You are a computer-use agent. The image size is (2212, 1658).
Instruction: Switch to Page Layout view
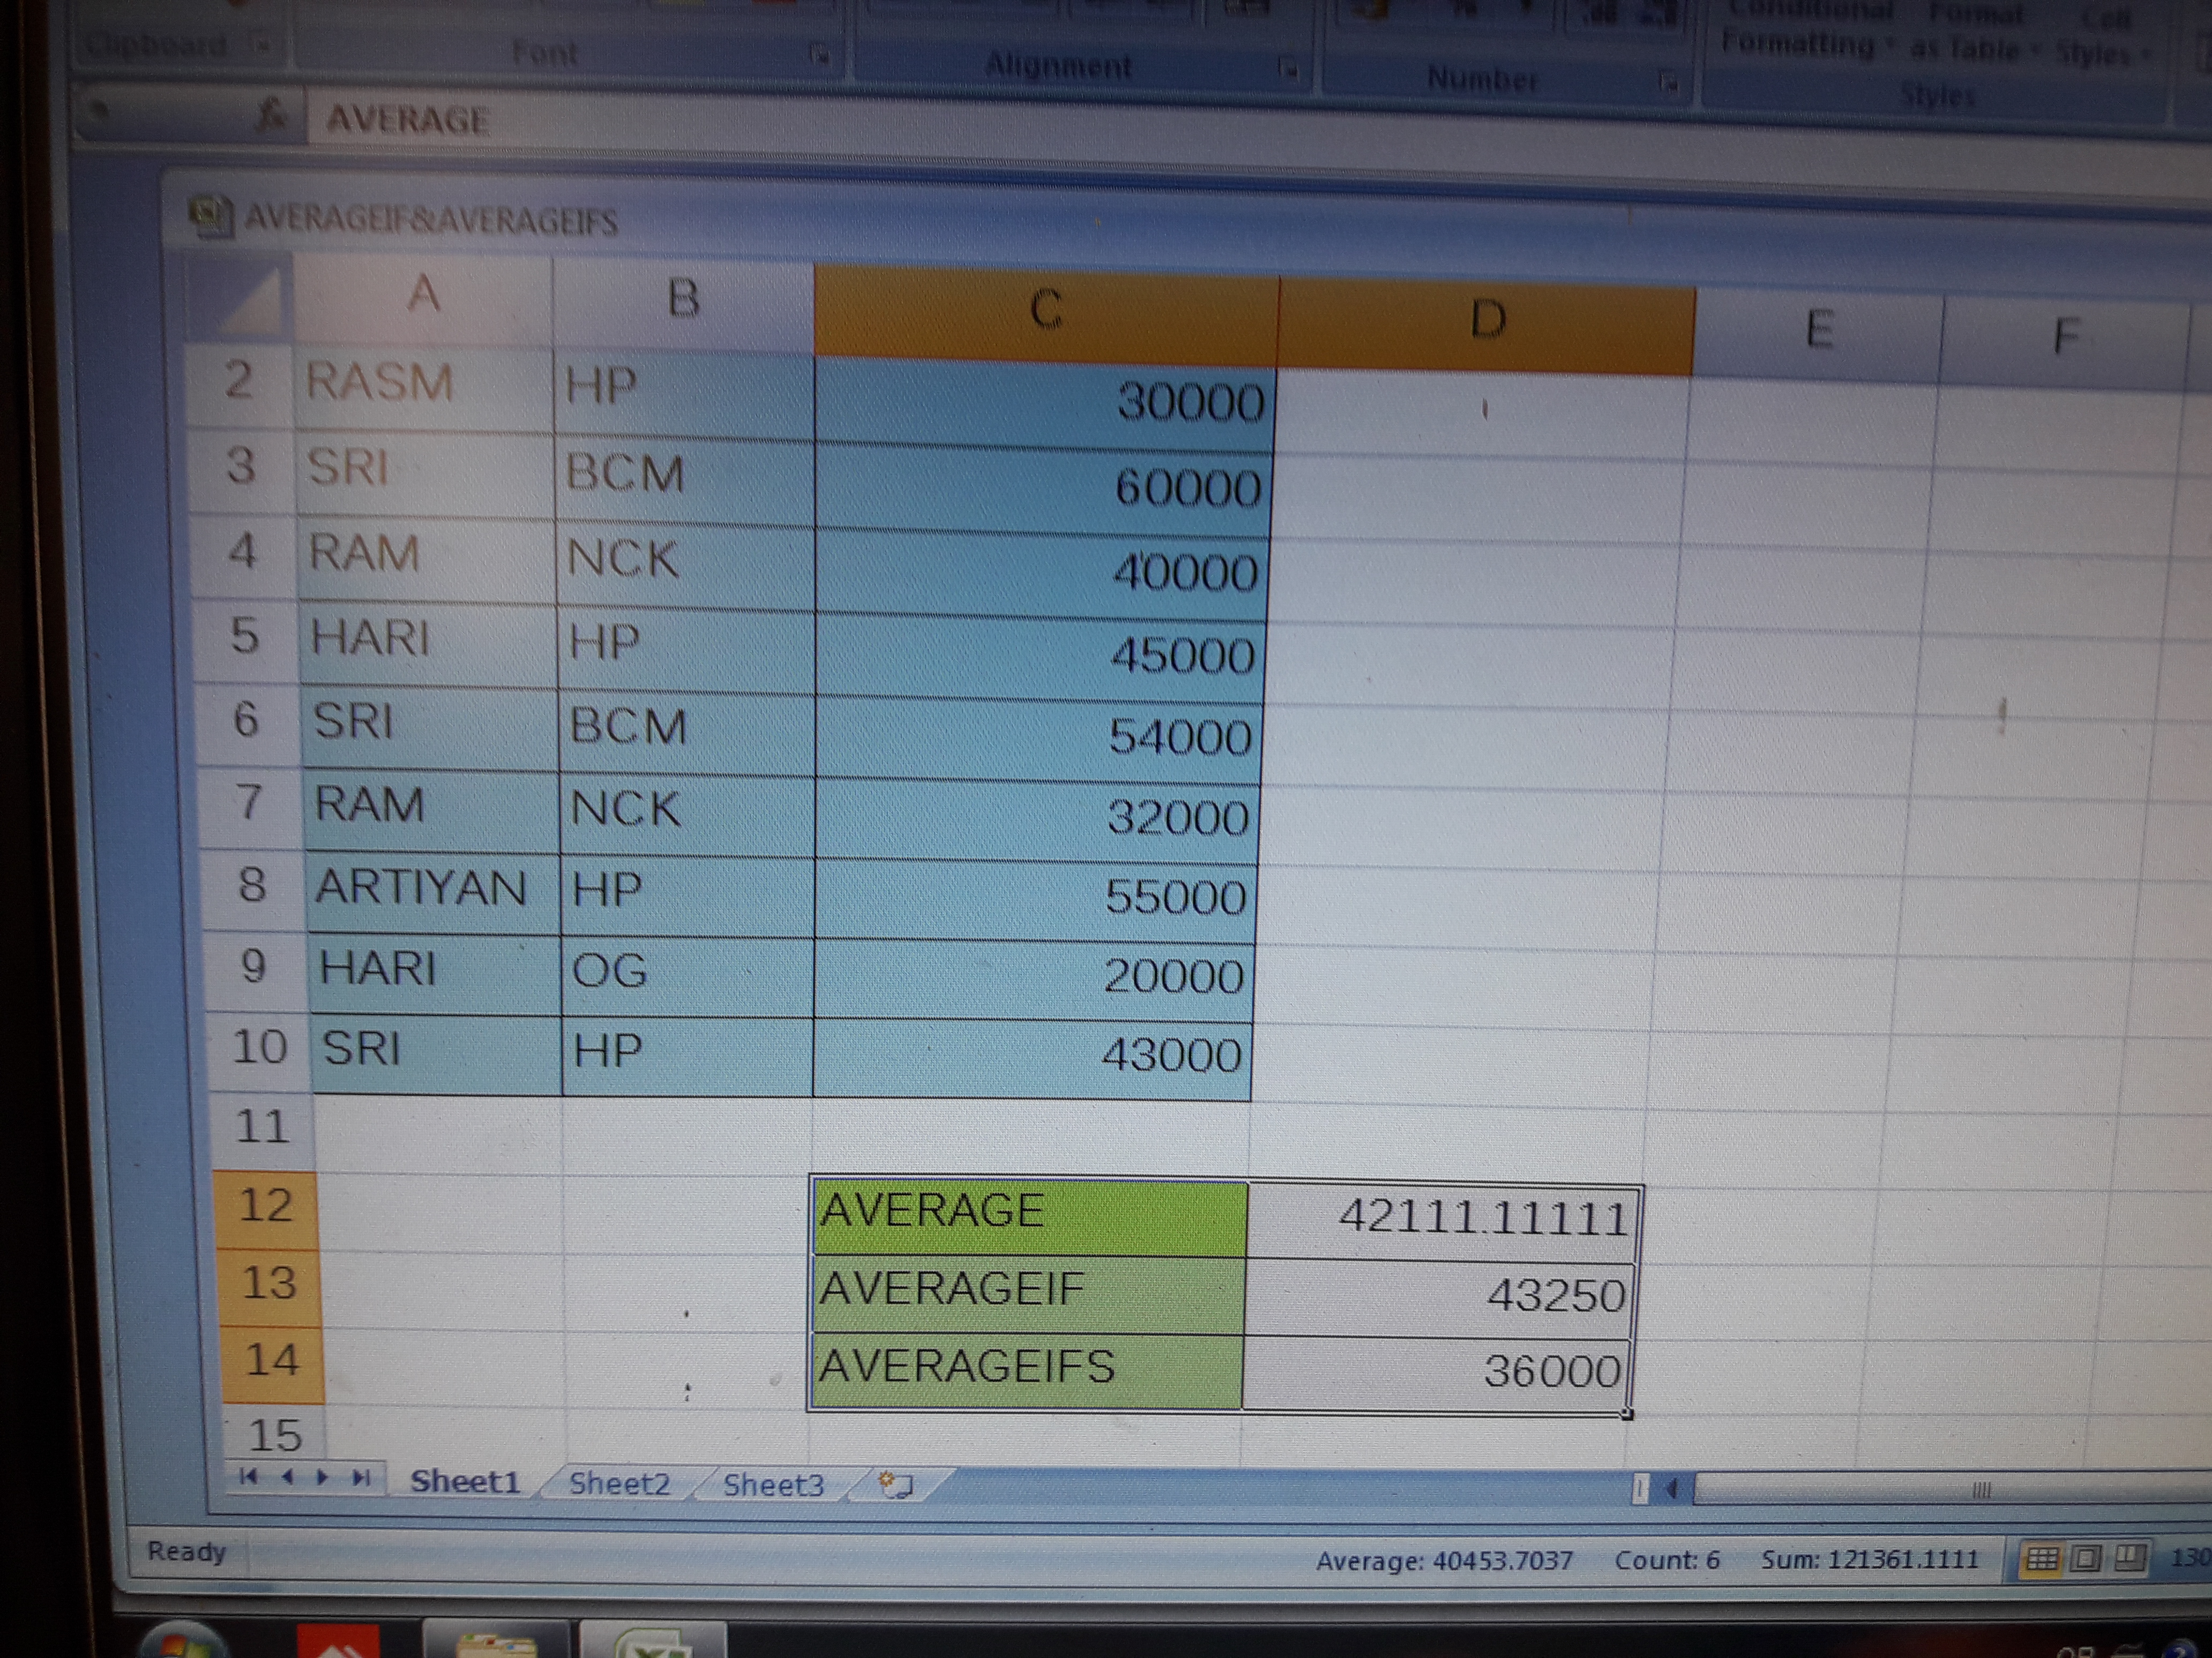click(x=2086, y=1558)
